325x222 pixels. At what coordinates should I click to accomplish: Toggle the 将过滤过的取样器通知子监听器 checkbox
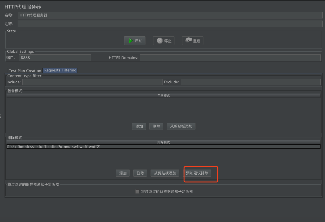(x=137, y=191)
